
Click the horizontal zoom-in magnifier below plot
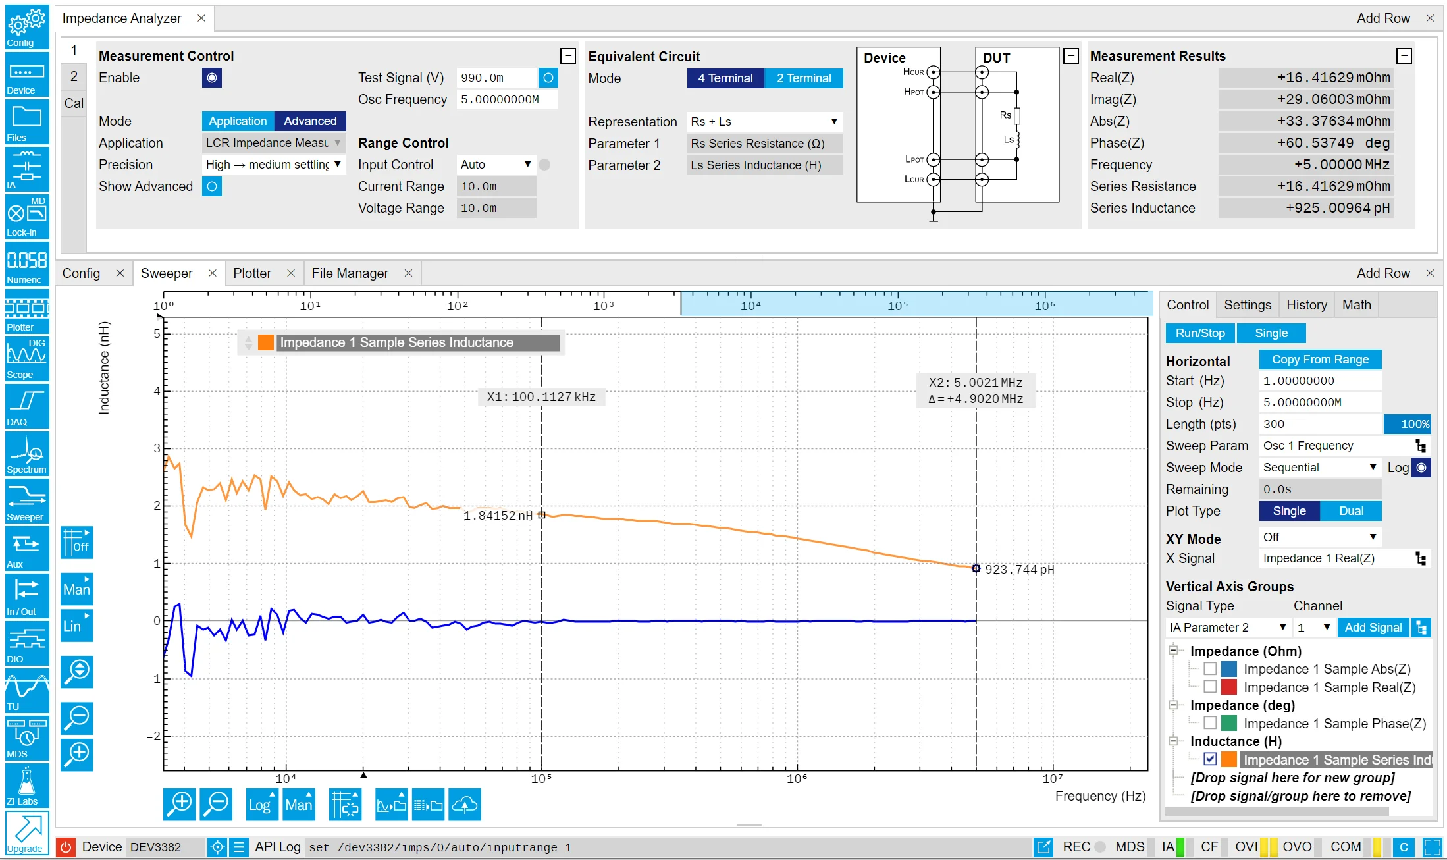[179, 805]
